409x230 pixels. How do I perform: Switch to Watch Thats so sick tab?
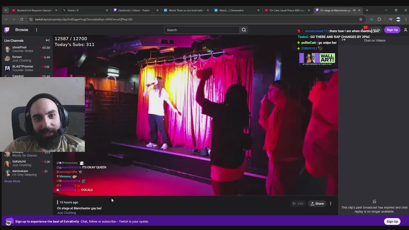pyautogui.click(x=186, y=10)
